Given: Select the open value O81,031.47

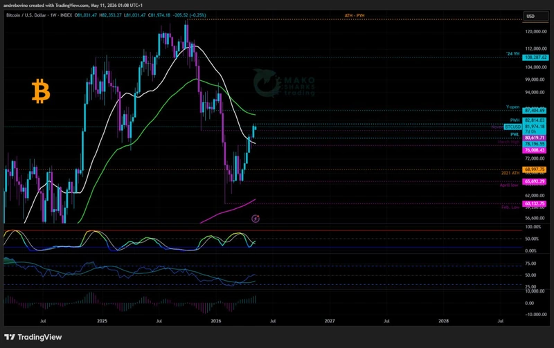Looking at the screenshot, I should point(85,15).
